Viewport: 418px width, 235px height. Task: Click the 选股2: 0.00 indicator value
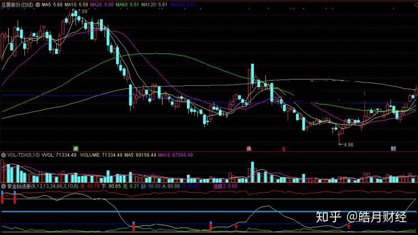click(225, 186)
